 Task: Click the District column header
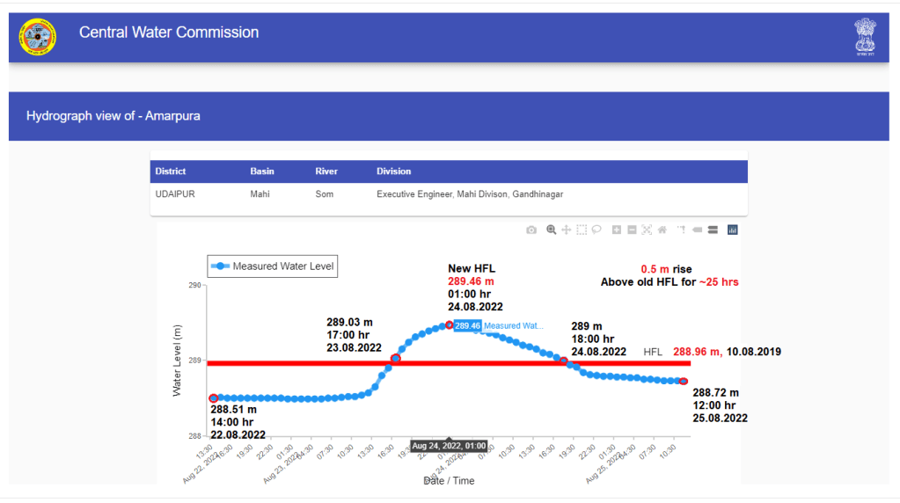[171, 171]
